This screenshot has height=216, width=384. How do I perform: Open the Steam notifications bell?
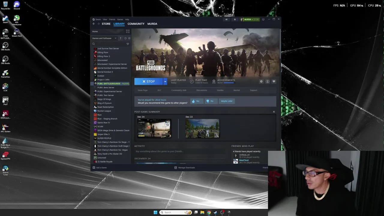pyautogui.click(x=235, y=19)
